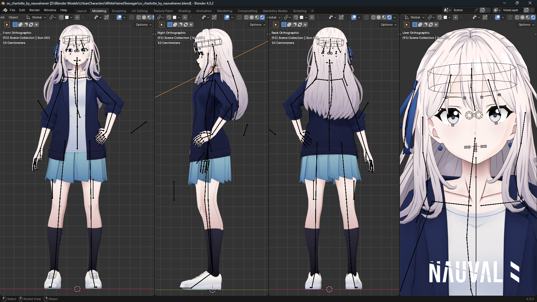
Task: Choose invert selection mode in Front viewport
Action: tap(31, 25)
